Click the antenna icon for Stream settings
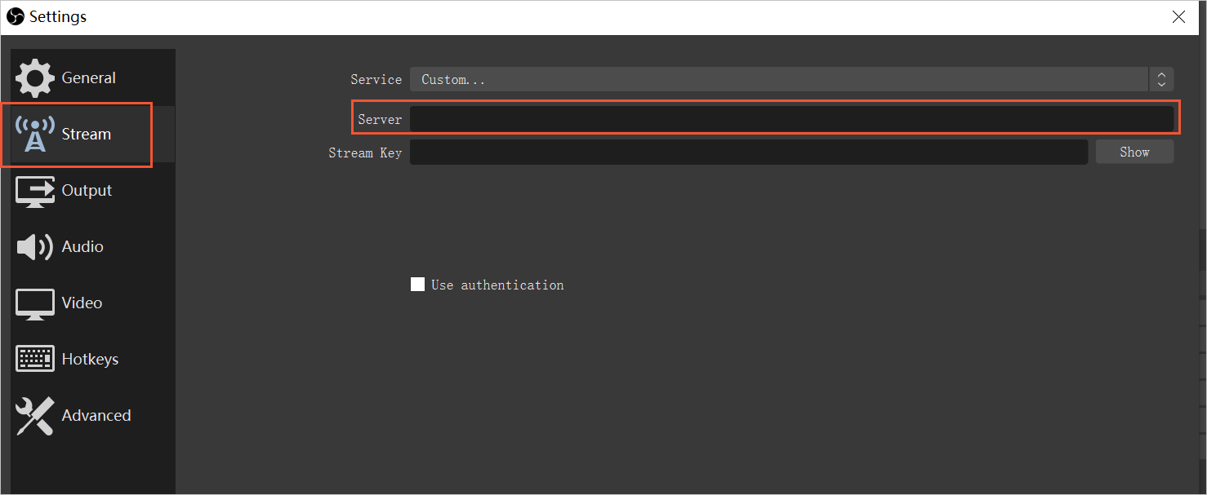Image resolution: width=1207 pixels, height=495 pixels. click(34, 135)
